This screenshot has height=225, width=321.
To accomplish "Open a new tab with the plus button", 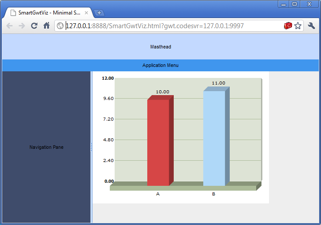I will [x=99, y=13].
